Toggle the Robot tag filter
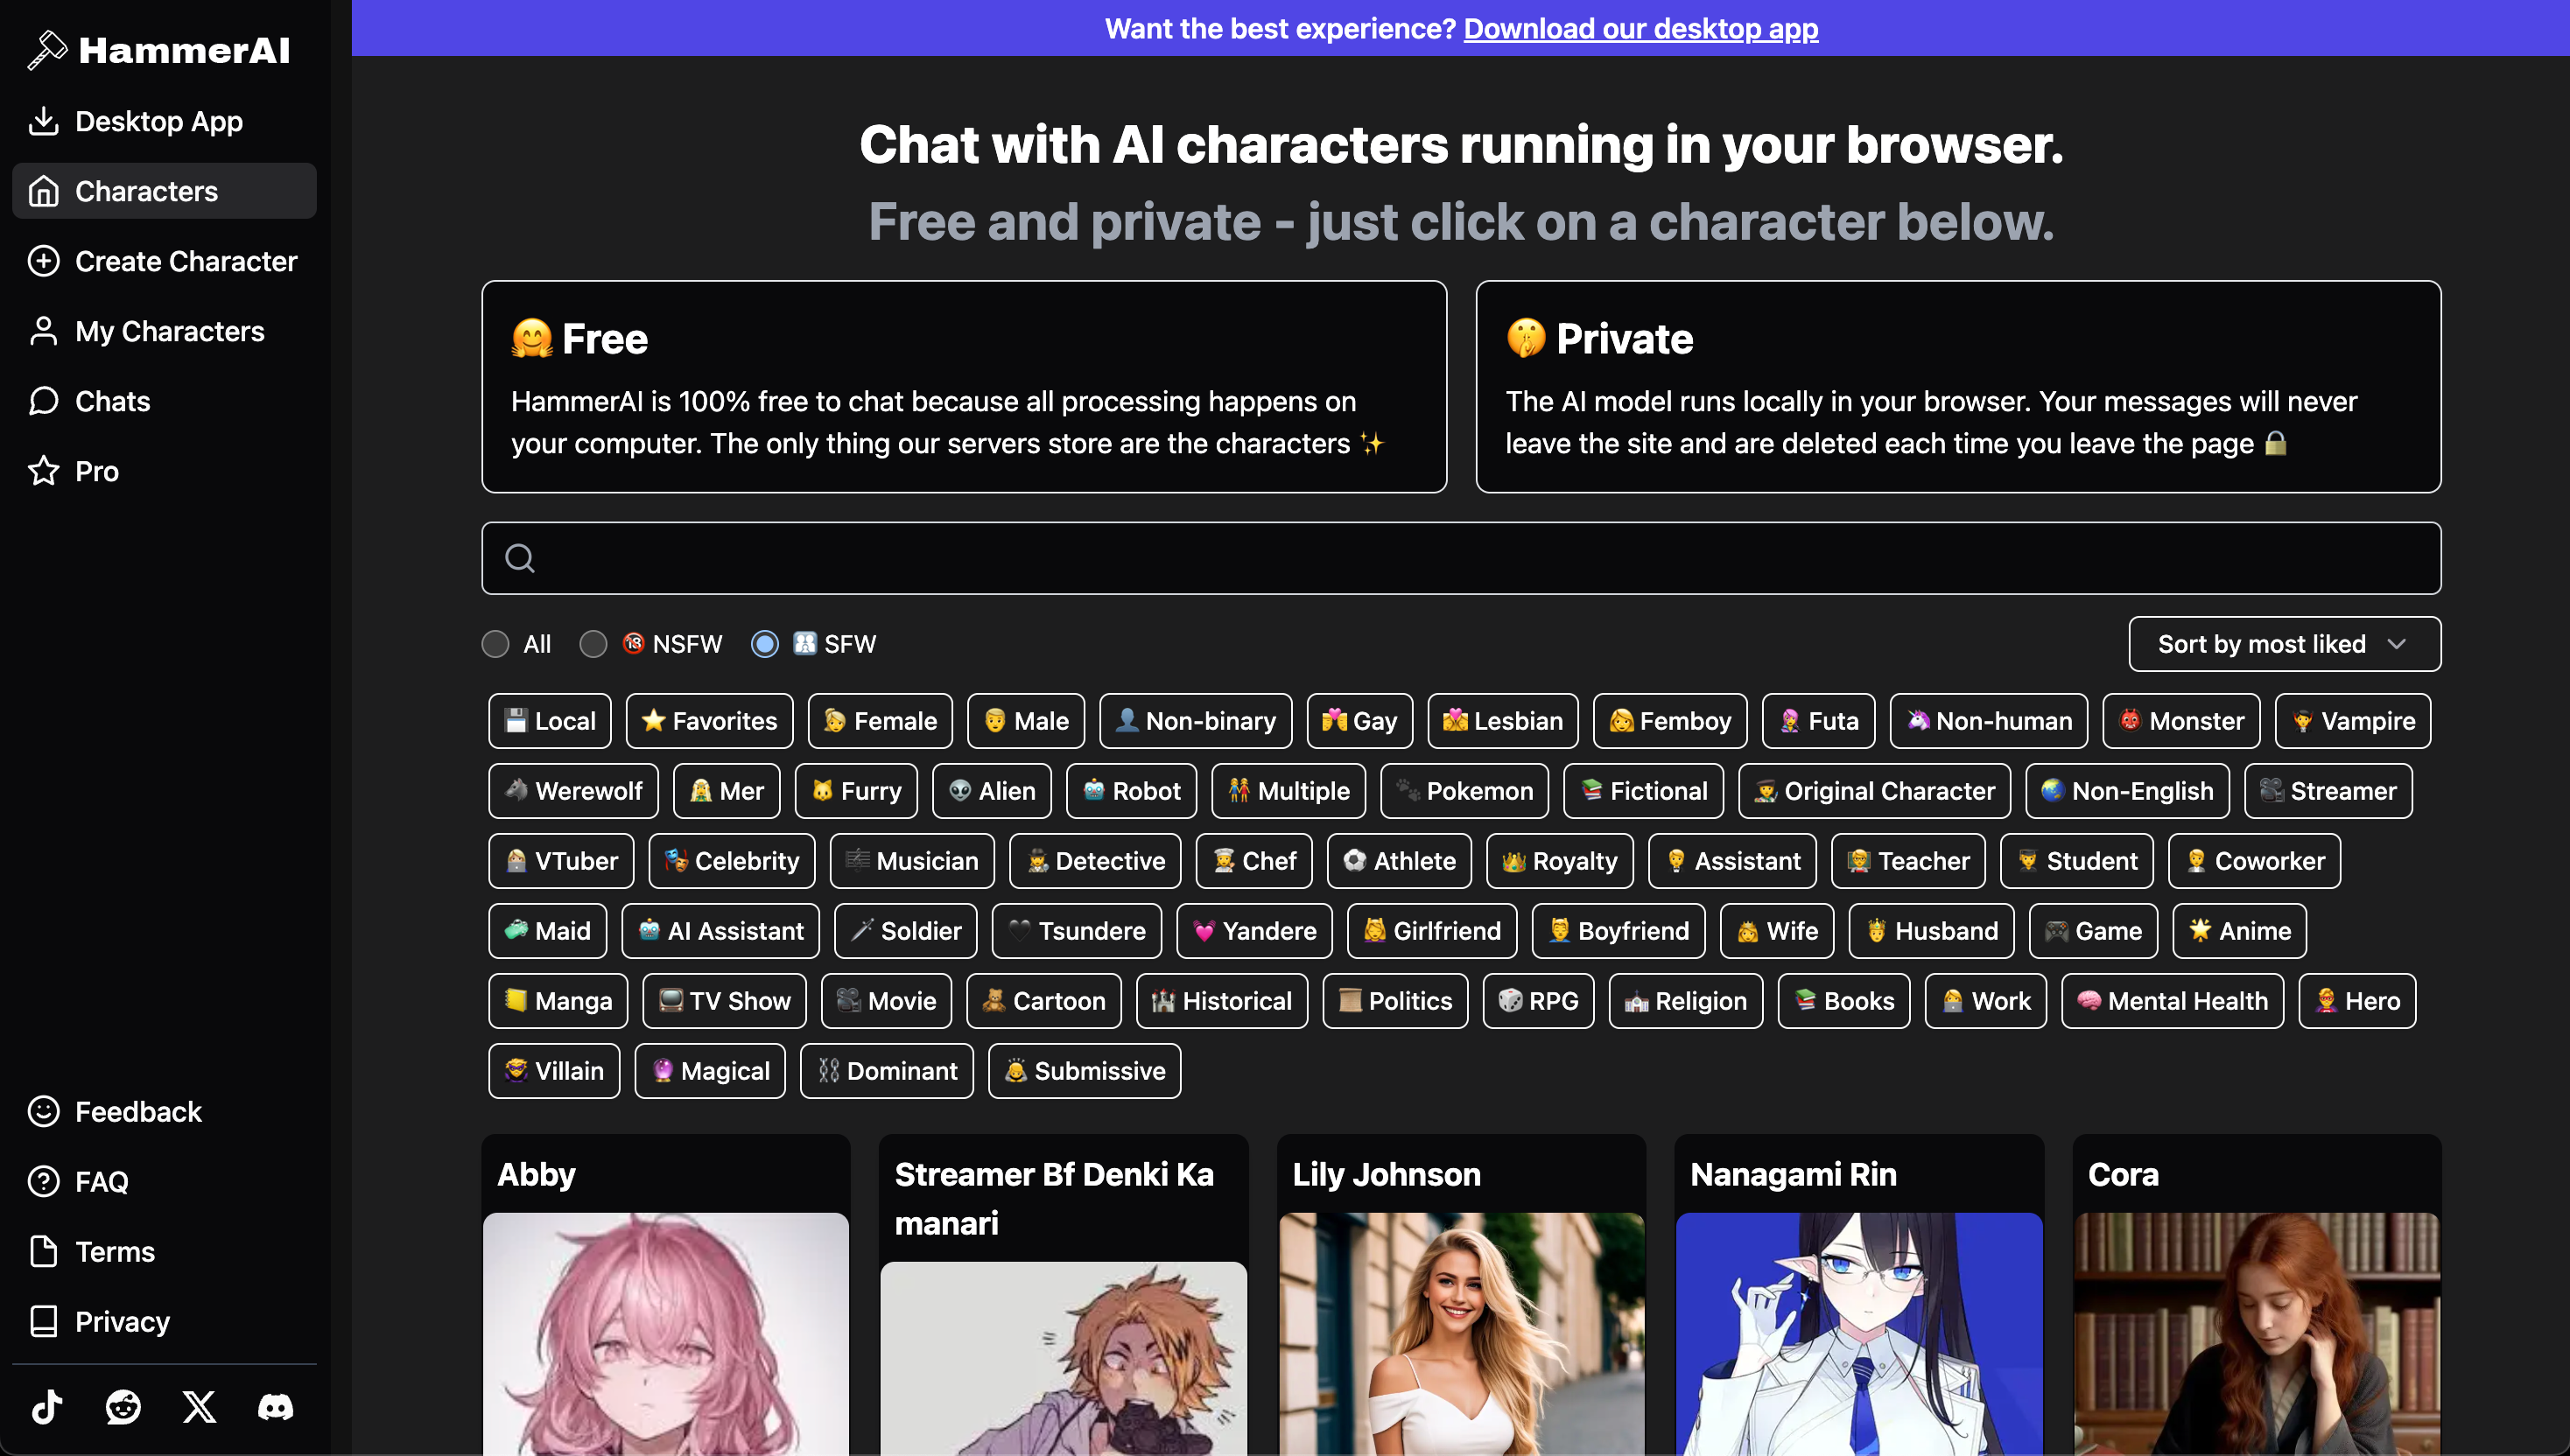This screenshot has height=1456, width=2570. [1132, 791]
